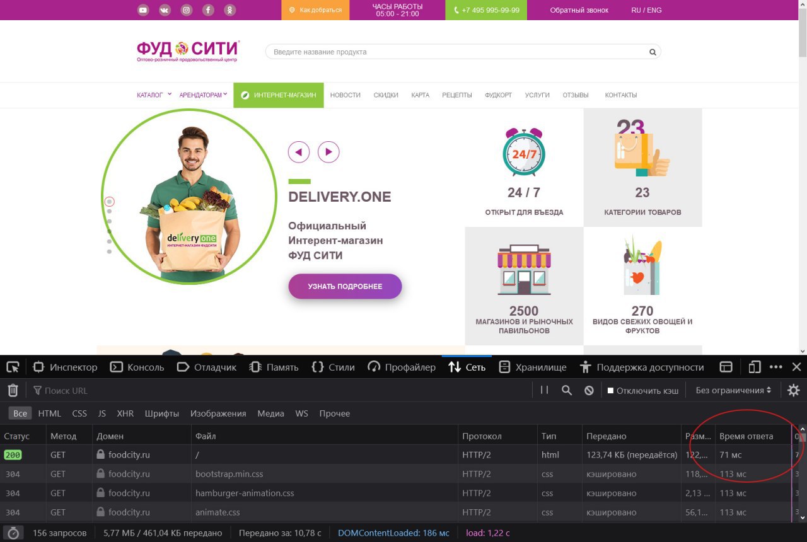Viewport: 807px width, 542px height.
Task: Open the Поддержка доступности tab
Action: tap(642, 367)
